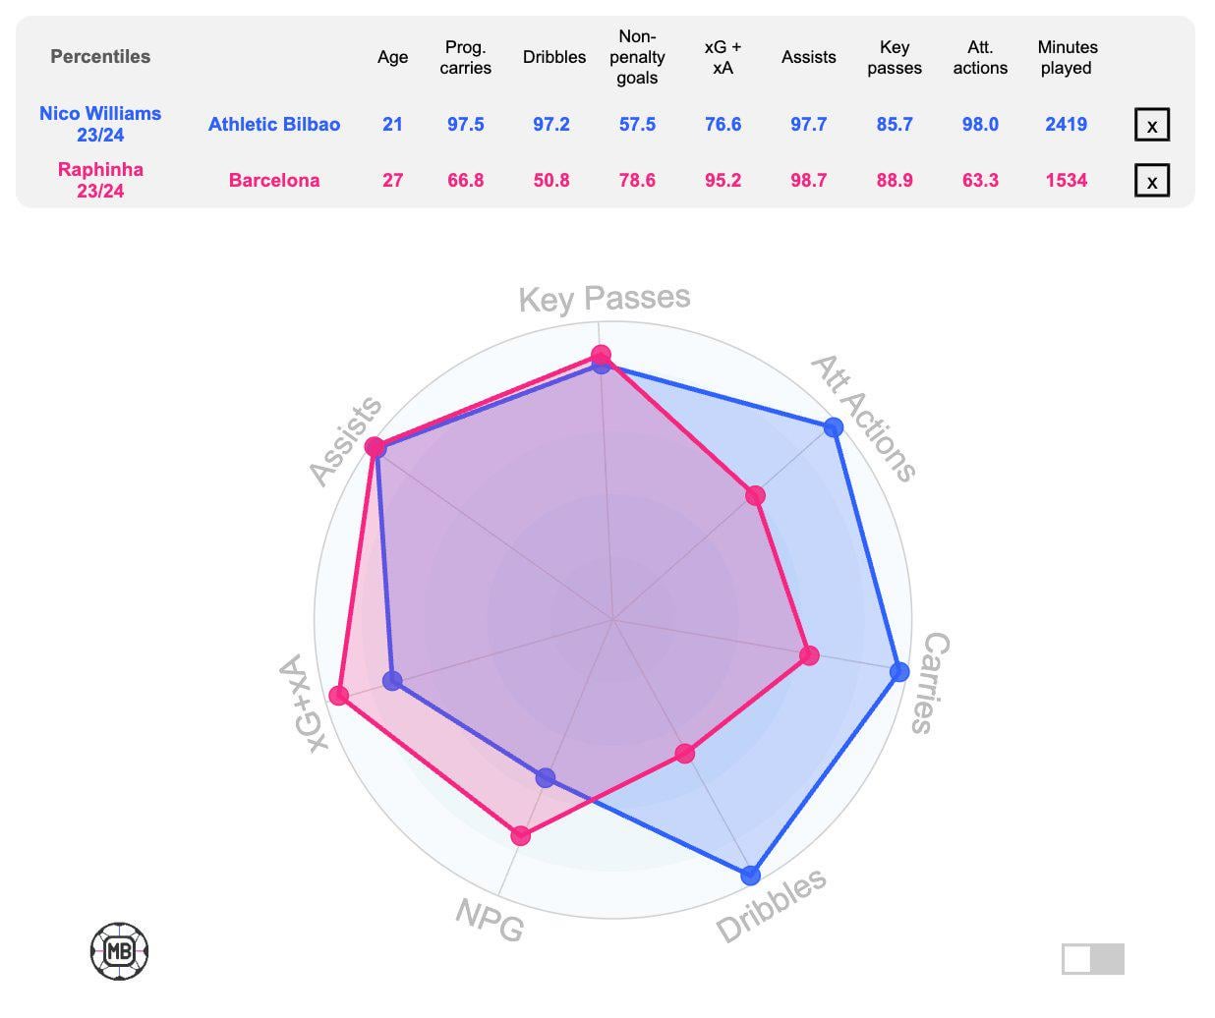Viewport: 1215px width, 1018px height.
Task: Click the Dribbles column header
Action: [554, 57]
